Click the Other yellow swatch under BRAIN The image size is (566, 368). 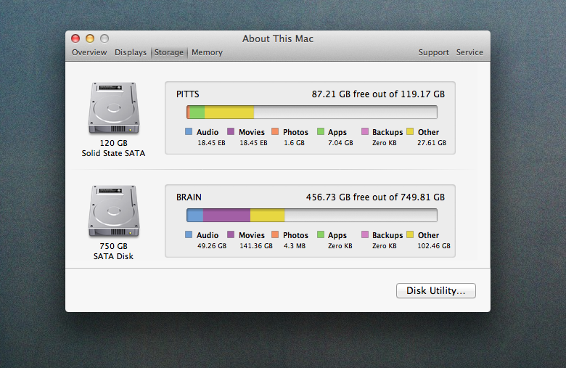click(x=410, y=234)
